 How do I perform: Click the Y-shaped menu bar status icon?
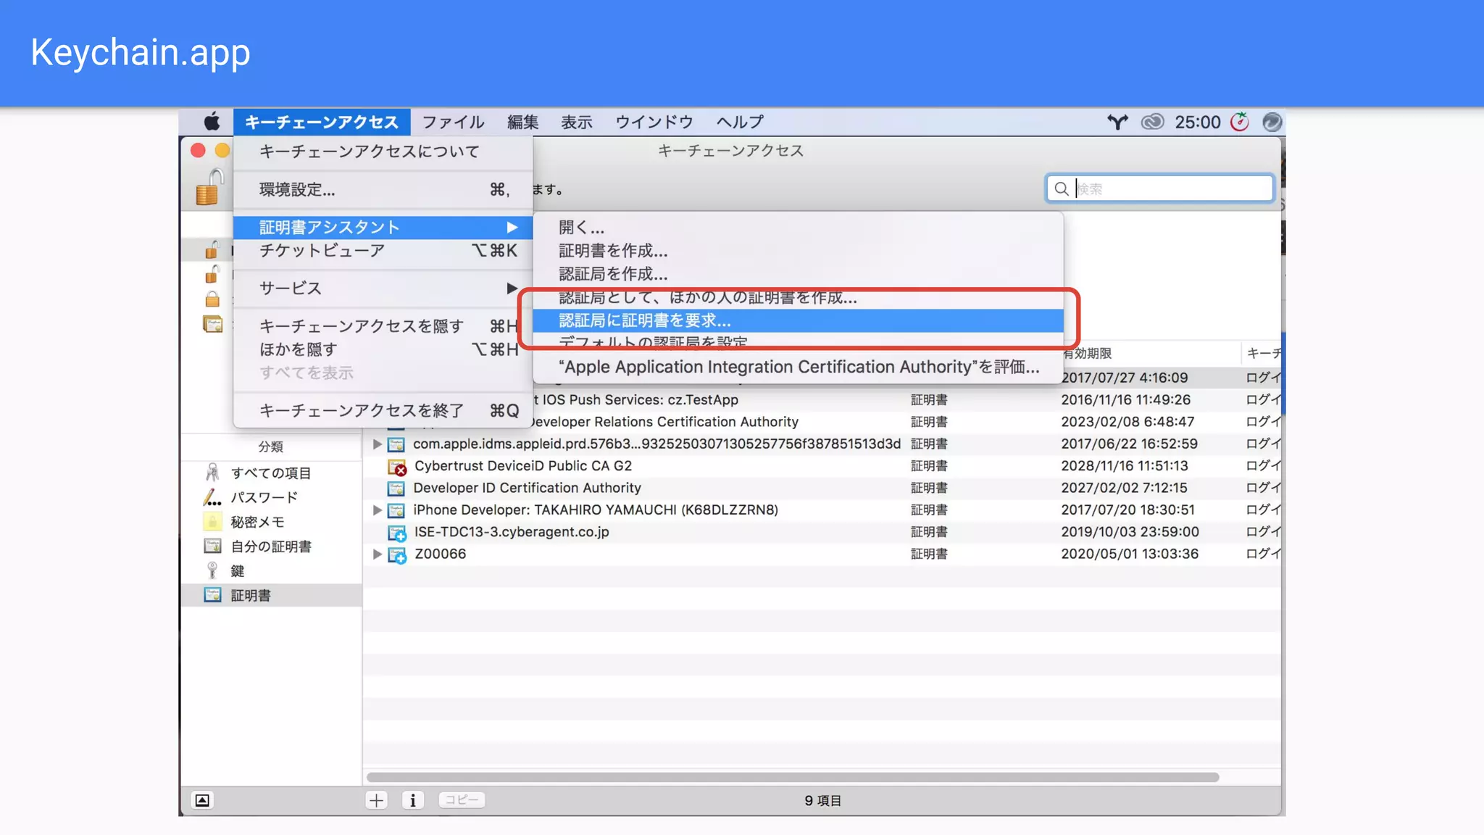[x=1117, y=122]
